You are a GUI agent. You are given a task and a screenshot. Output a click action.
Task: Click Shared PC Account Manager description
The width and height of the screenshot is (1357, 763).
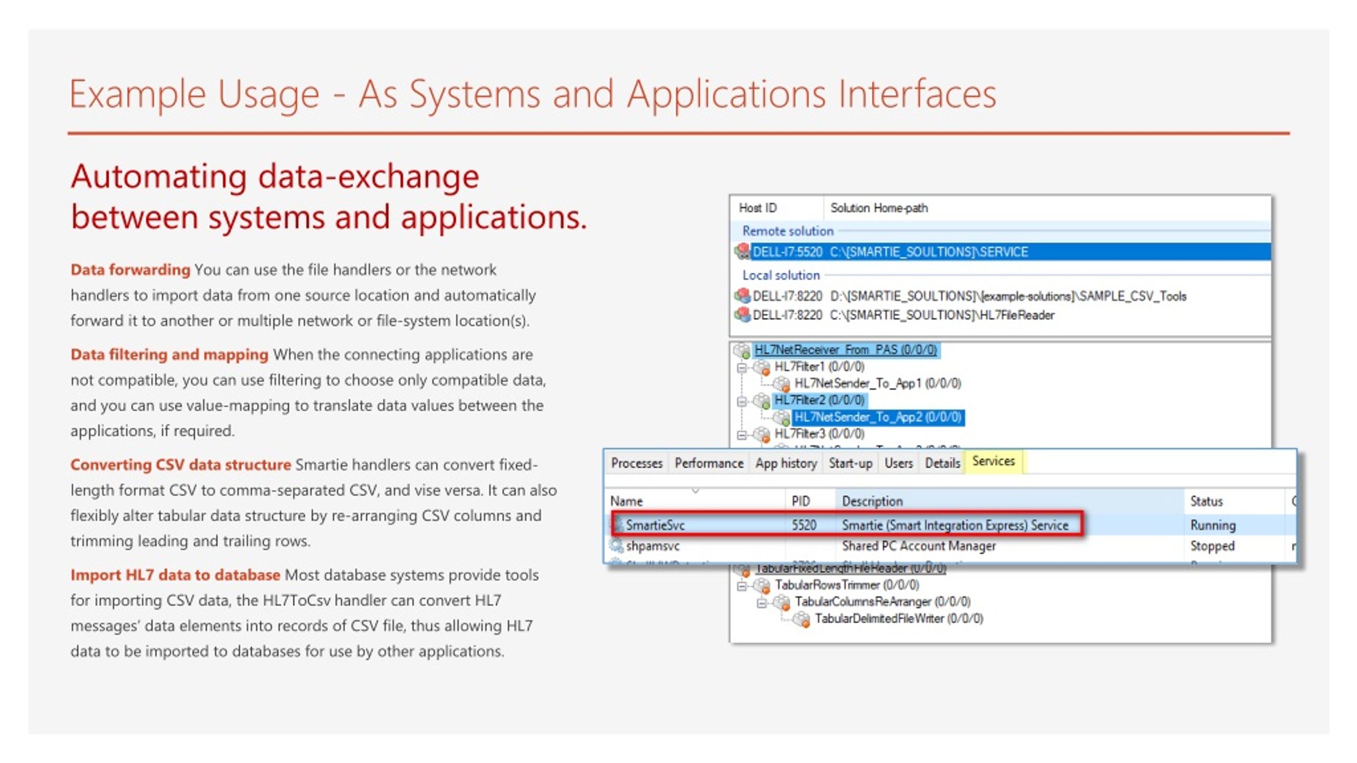[919, 546]
